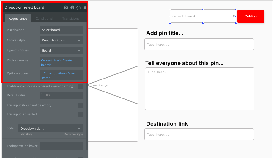The height and width of the screenshot is (158, 273).
Task: Select the 'Select board' dropdown on canvas
Action: coord(203,16)
